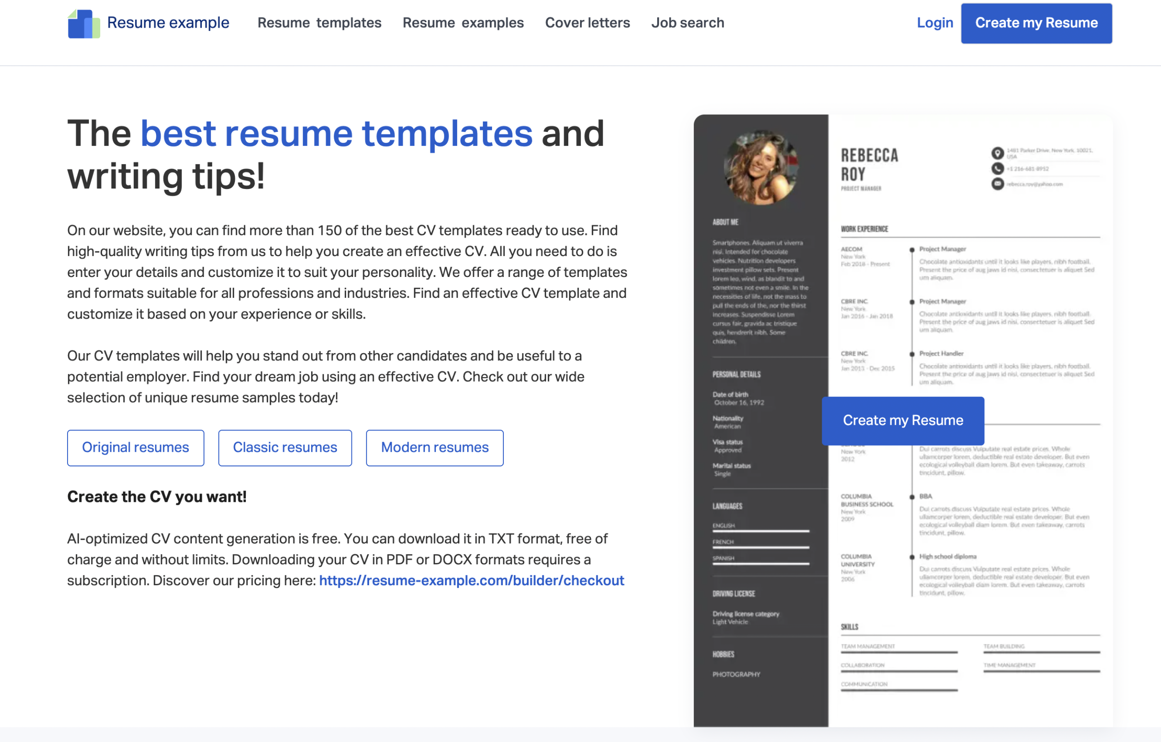Image resolution: width=1161 pixels, height=742 pixels.
Task: Click the COLUMBIA BUSINESS SCHOOL entry
Action: 867,500
